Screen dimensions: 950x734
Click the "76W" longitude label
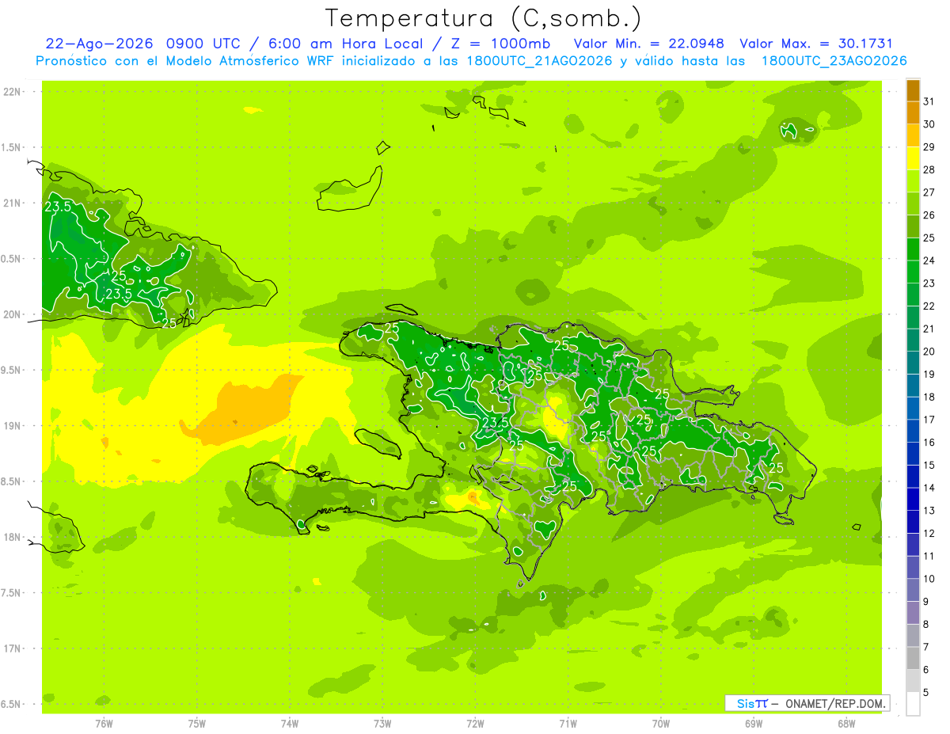pos(104,724)
